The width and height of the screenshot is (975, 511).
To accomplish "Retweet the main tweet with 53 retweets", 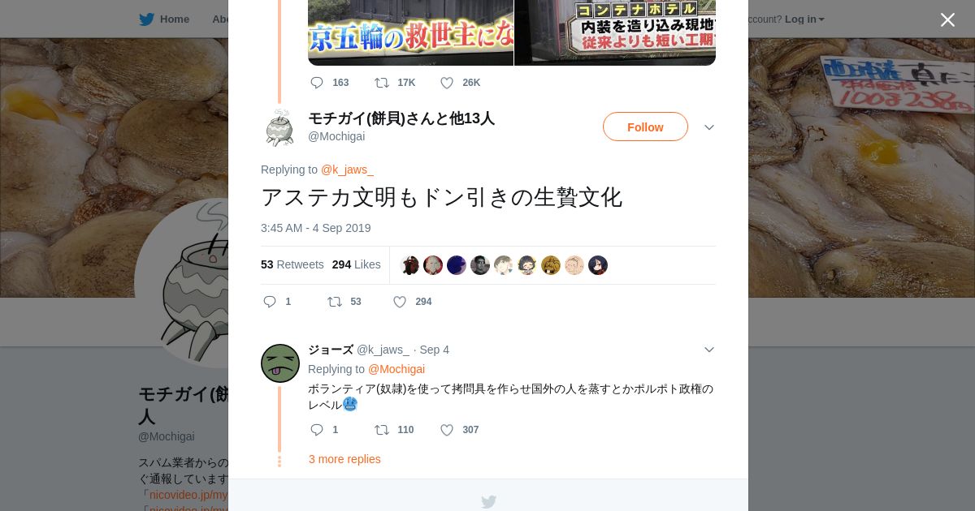I will 335,302.
